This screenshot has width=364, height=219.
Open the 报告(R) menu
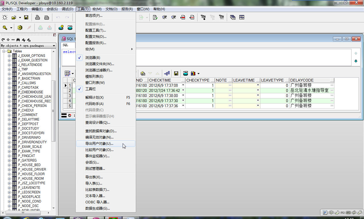tap(127, 9)
